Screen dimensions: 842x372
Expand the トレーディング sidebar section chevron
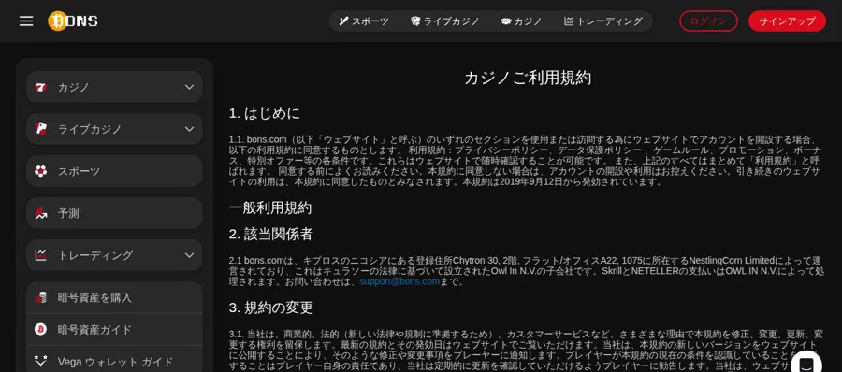point(189,255)
